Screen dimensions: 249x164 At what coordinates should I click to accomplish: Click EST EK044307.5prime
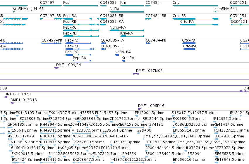(64, 113)
